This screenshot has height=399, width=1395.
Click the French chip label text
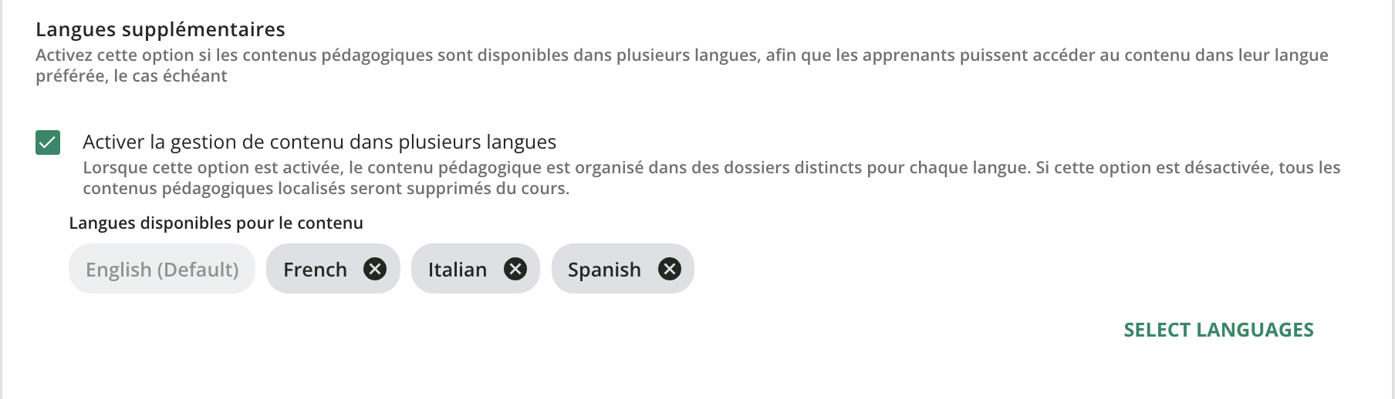[x=315, y=270]
